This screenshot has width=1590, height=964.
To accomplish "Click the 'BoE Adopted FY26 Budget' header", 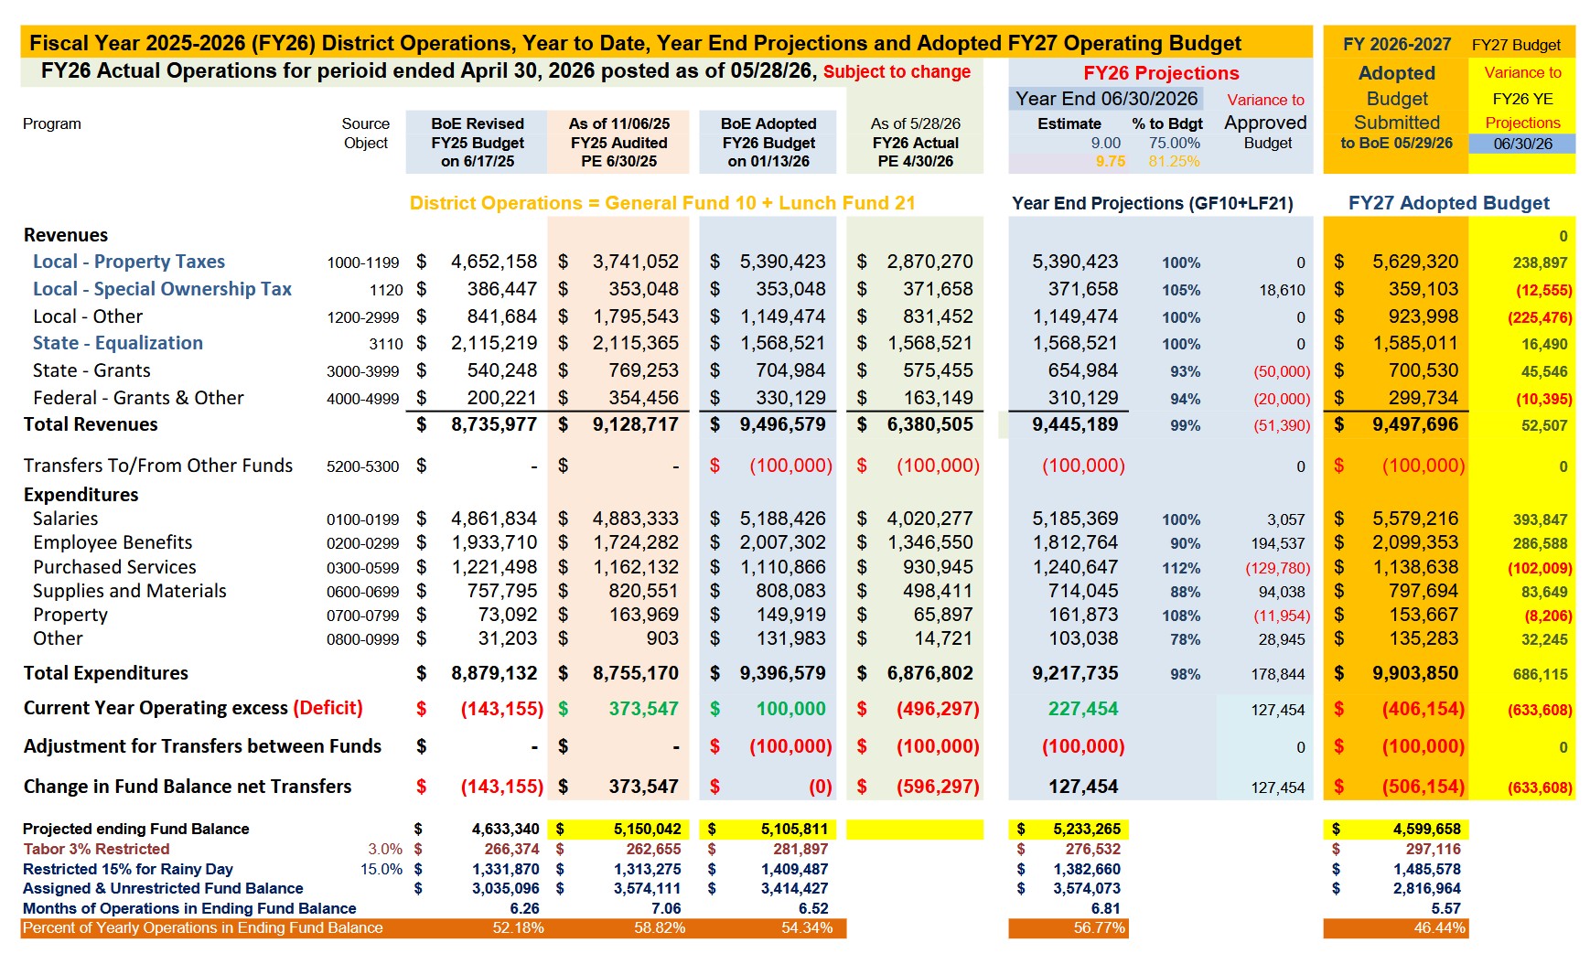I will click(768, 143).
